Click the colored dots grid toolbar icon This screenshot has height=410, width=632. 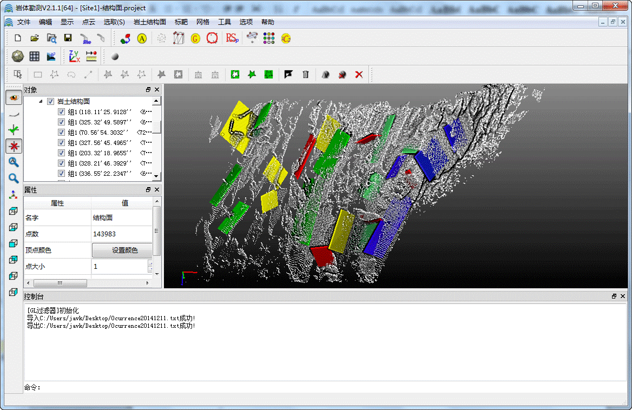[x=269, y=38]
